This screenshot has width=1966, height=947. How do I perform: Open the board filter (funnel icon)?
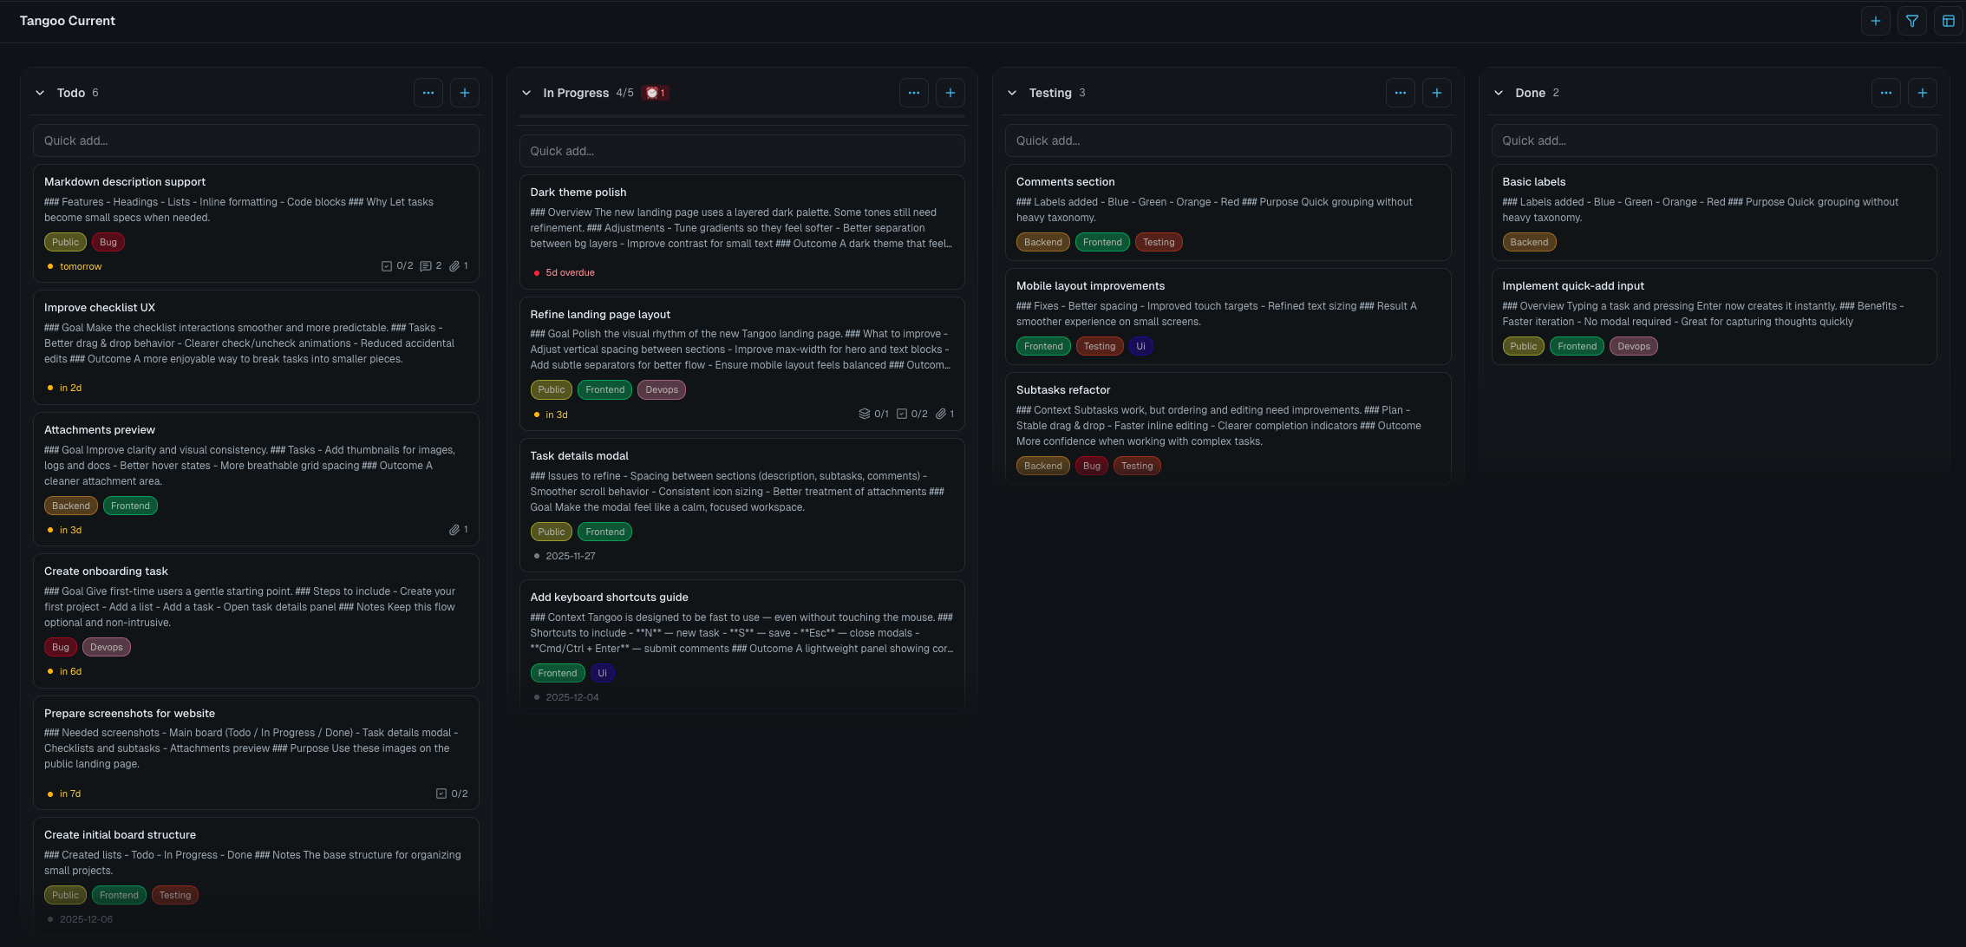coord(1912,20)
